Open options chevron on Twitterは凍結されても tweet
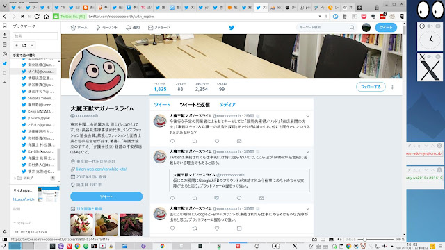 pos(307,152)
